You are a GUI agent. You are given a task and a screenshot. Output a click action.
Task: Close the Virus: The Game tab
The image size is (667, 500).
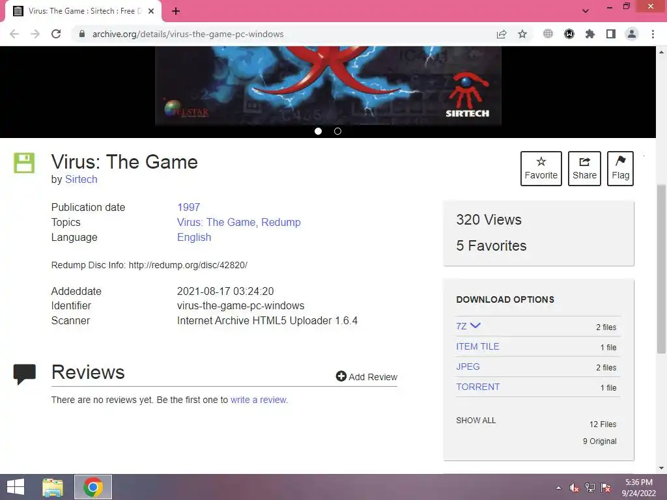(151, 11)
